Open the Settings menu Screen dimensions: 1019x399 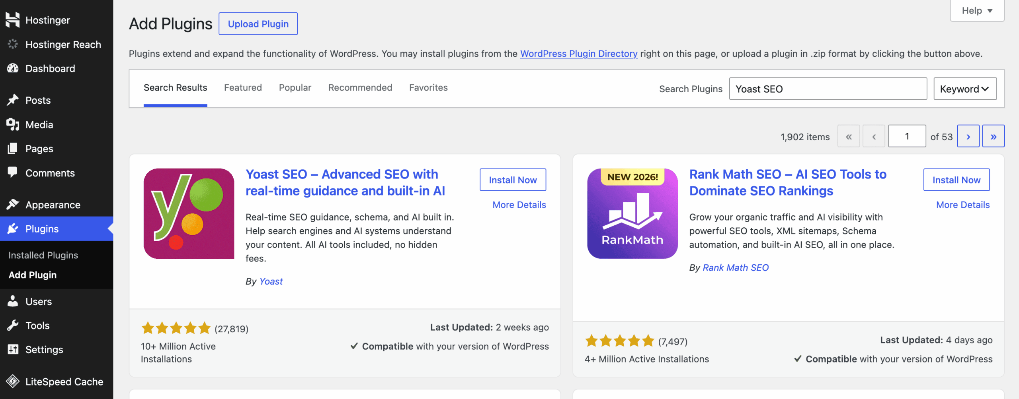57,349
